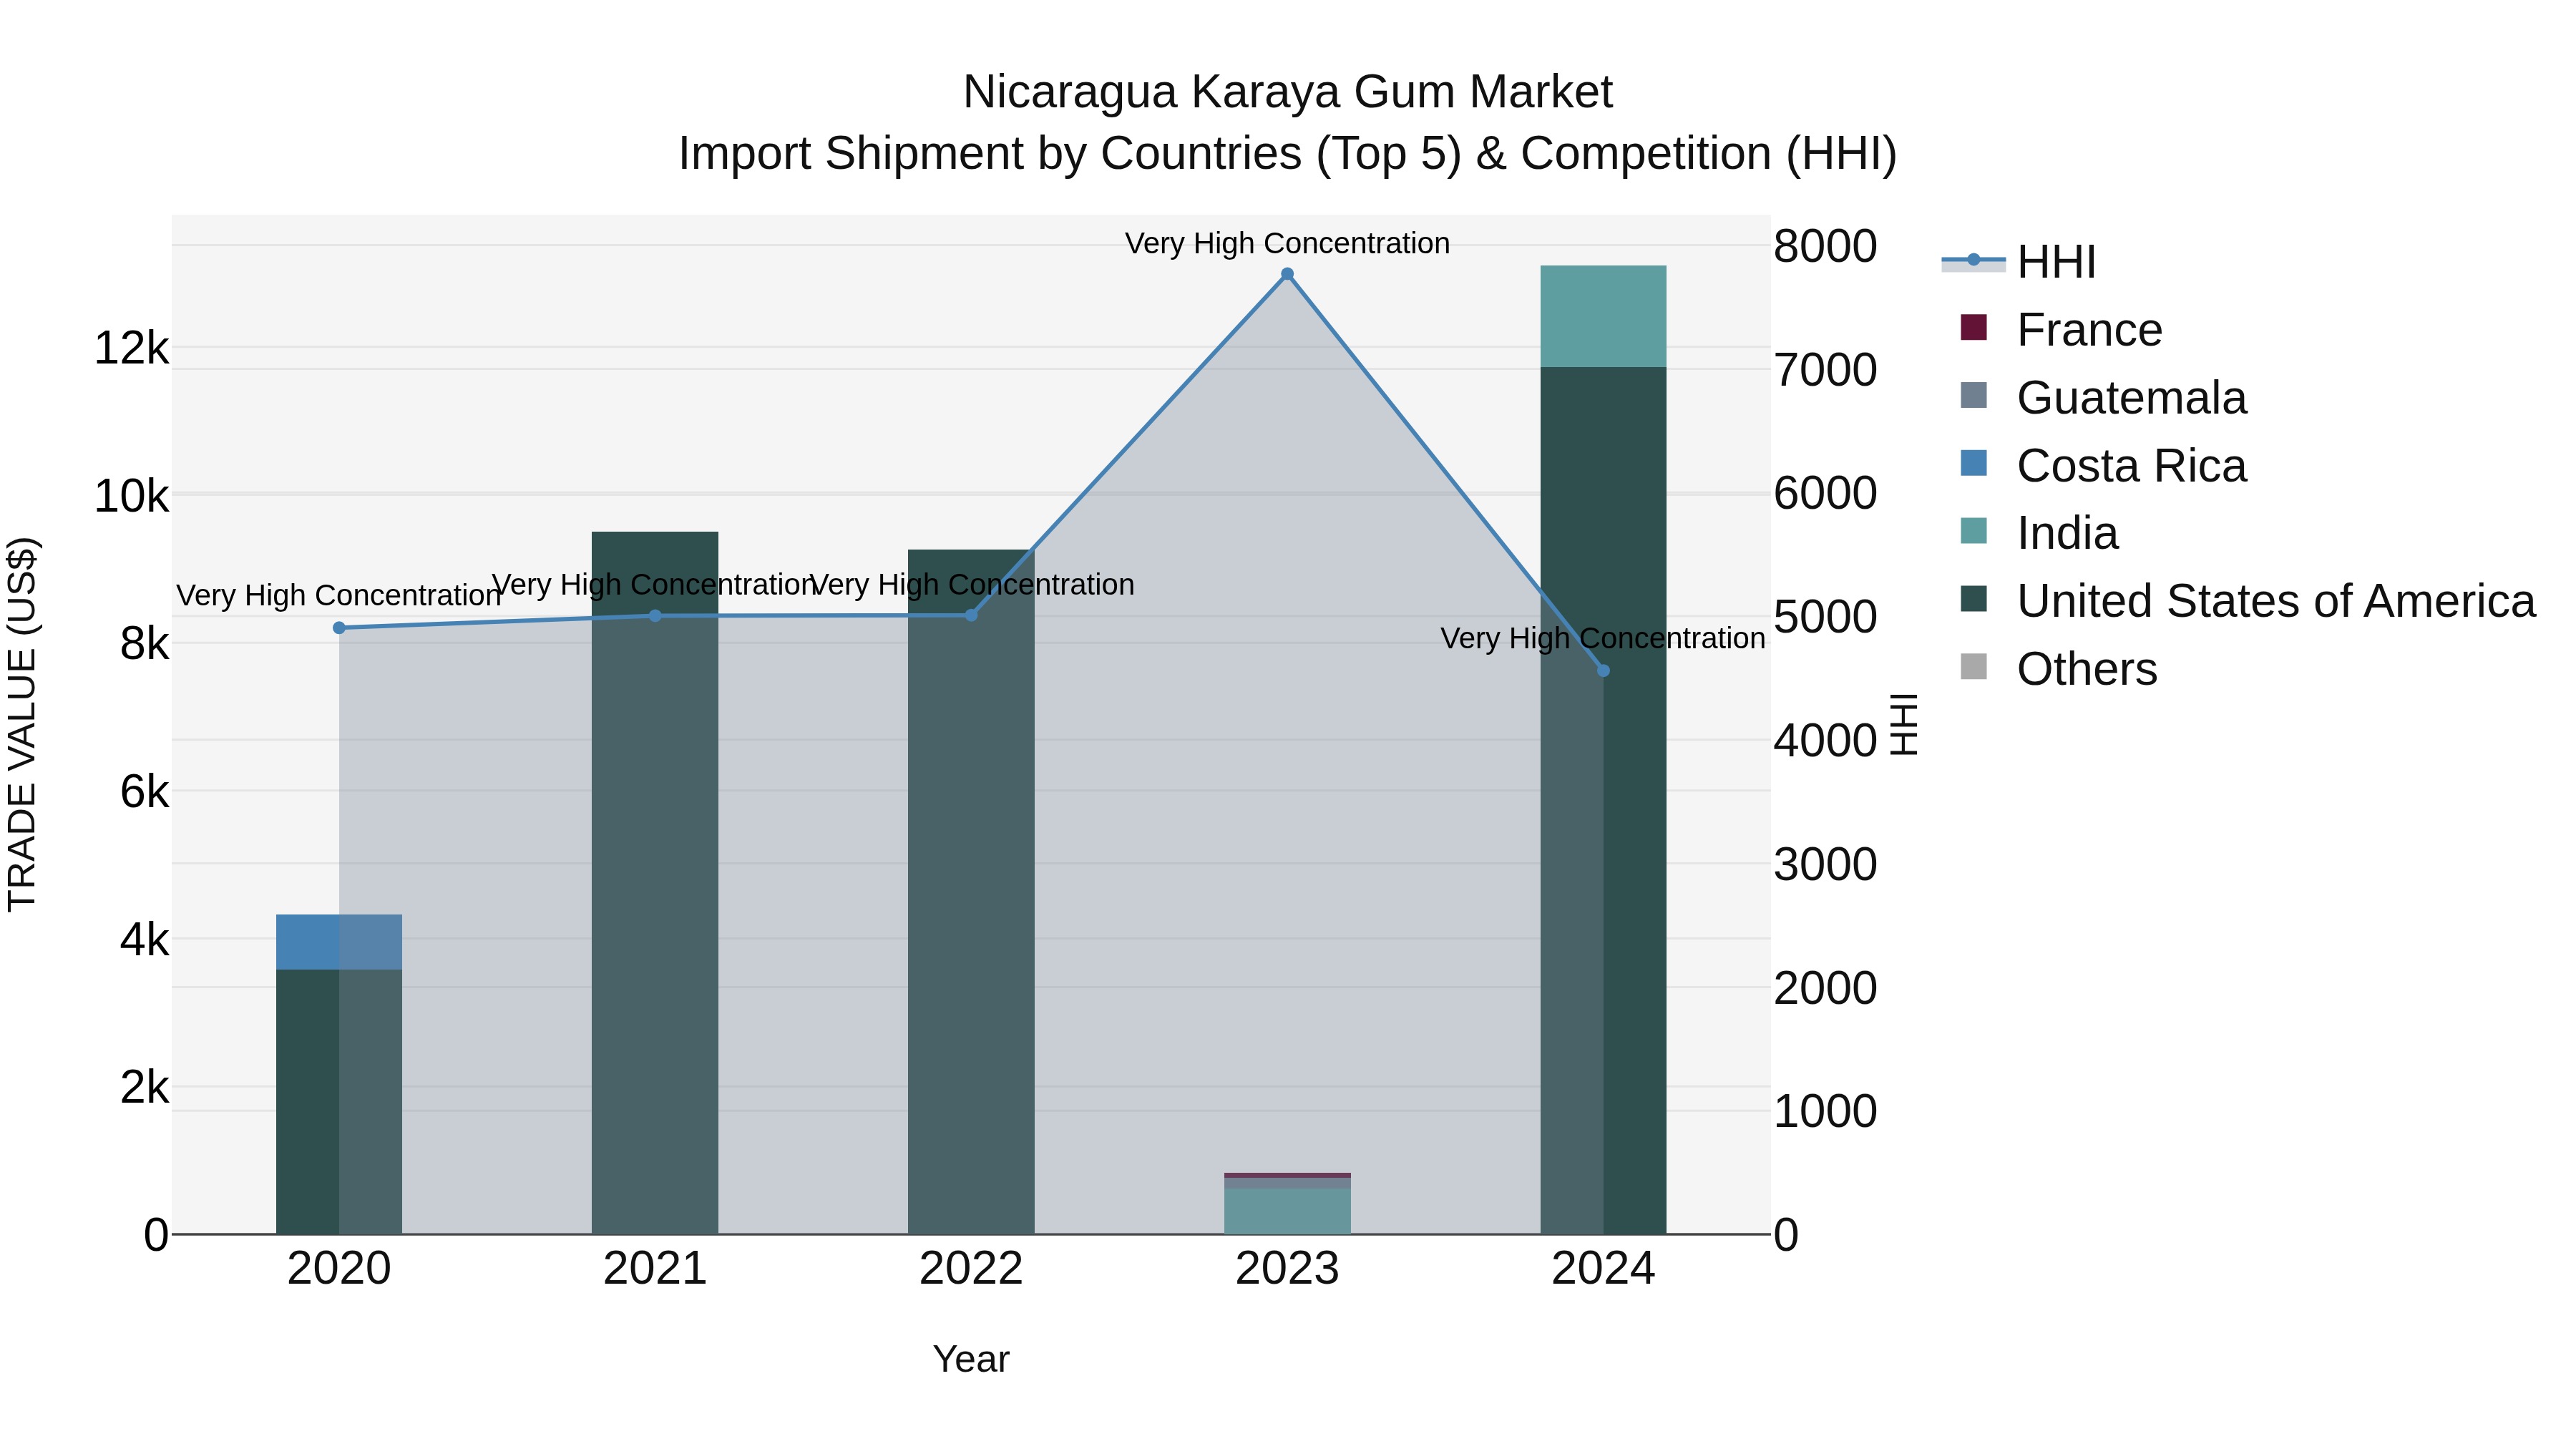Click the Costa Rica blue color swatch
The image size is (2576, 1449).
click(x=1974, y=463)
